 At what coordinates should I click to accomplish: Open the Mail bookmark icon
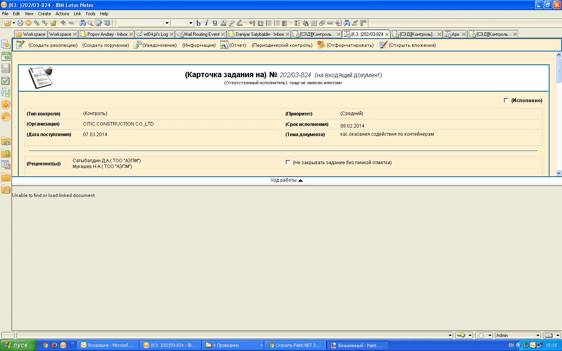pyautogui.click(x=6, y=44)
